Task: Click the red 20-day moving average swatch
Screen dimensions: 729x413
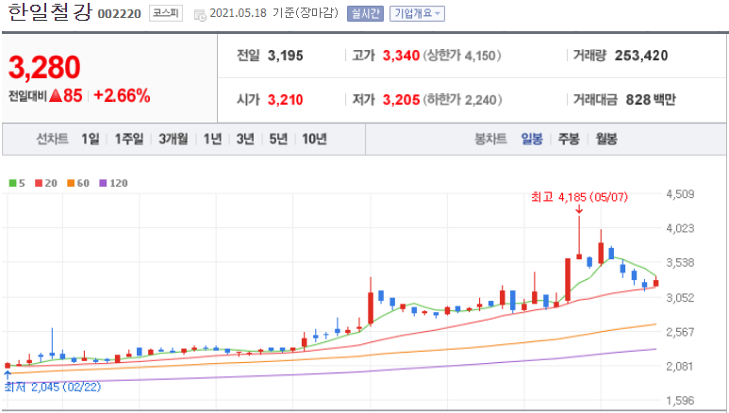Action: [x=39, y=183]
